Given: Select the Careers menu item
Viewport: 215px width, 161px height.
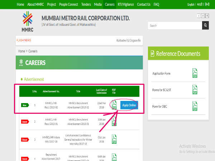Looking at the screenshot, I should tap(110, 5).
